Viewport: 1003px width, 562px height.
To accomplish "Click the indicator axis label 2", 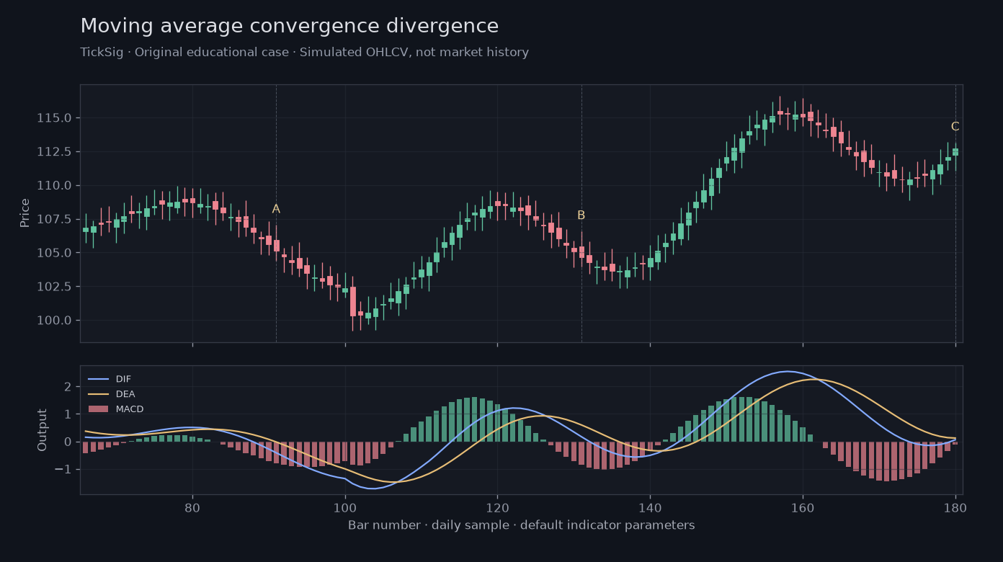I will [67, 387].
